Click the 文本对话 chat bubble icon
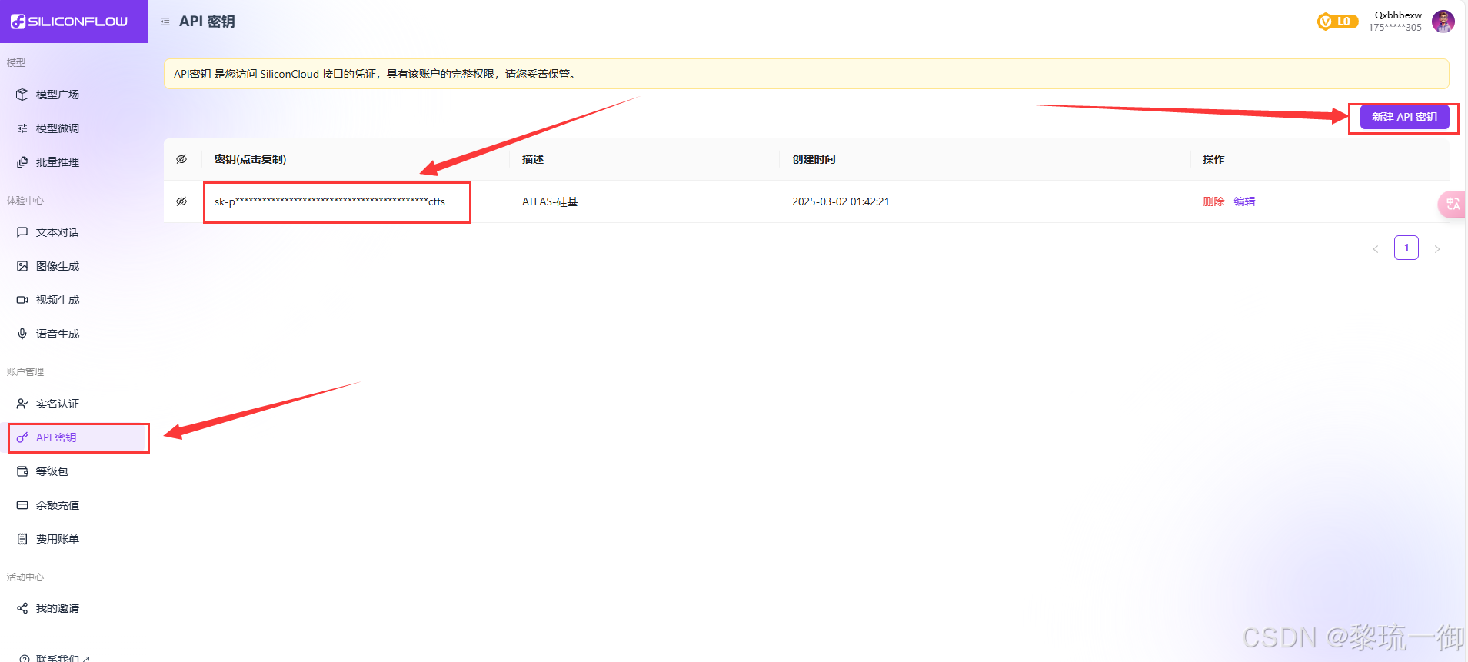The height and width of the screenshot is (662, 1468). click(22, 232)
